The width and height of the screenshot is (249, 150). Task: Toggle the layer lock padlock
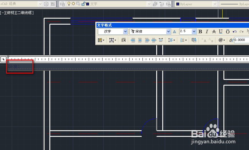(x=83, y=4)
